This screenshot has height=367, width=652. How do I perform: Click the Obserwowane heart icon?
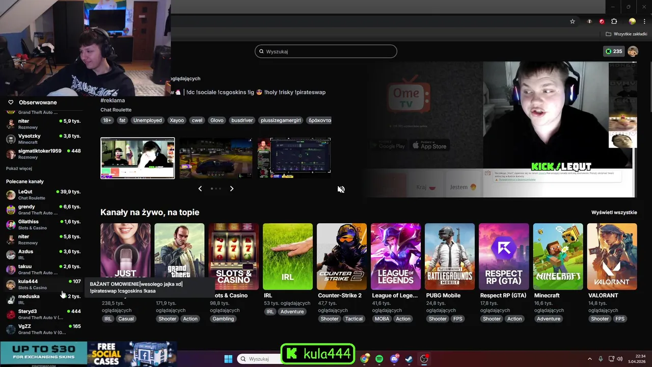(x=11, y=102)
